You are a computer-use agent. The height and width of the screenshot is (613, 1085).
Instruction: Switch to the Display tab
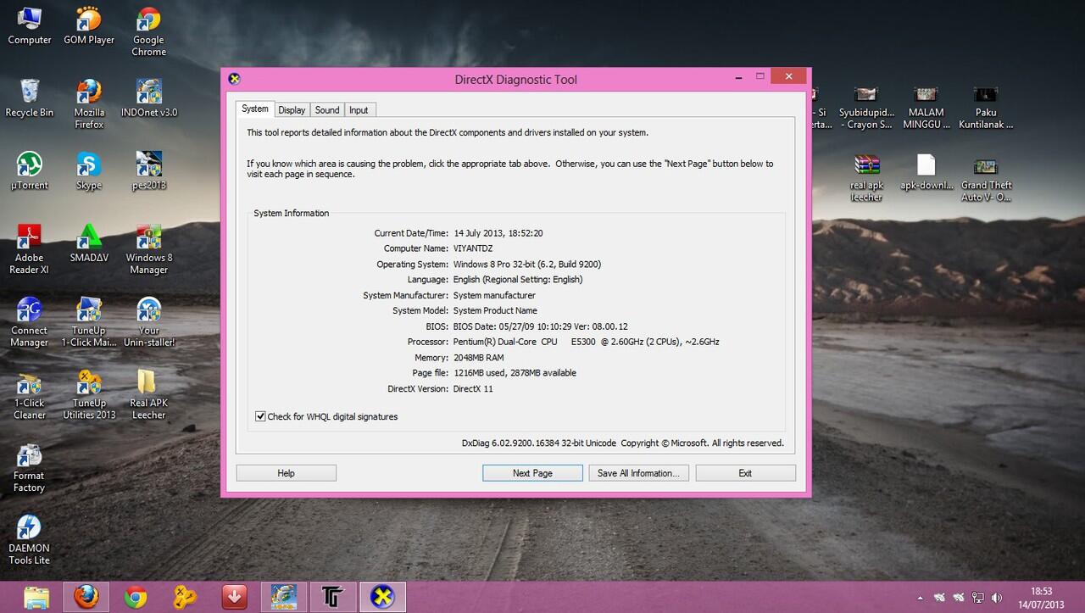click(292, 110)
